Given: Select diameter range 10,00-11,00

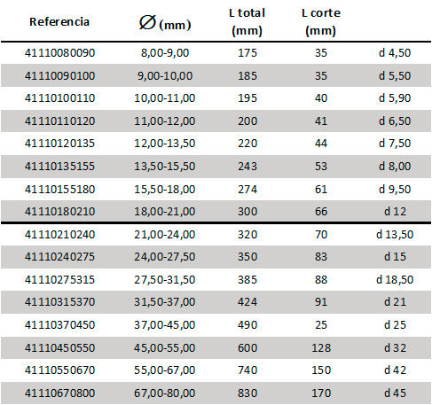Looking at the screenshot, I should (165, 98).
